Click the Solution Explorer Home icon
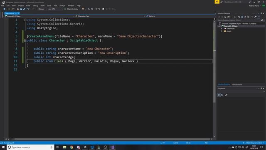Viewport: 266px width, 150px height. (225, 17)
